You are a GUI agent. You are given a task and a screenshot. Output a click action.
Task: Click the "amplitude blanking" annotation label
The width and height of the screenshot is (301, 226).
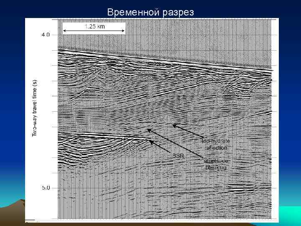tap(216, 164)
